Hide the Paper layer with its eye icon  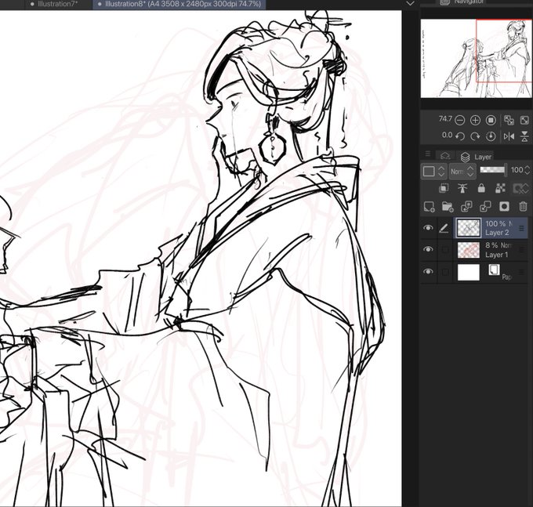tap(428, 271)
